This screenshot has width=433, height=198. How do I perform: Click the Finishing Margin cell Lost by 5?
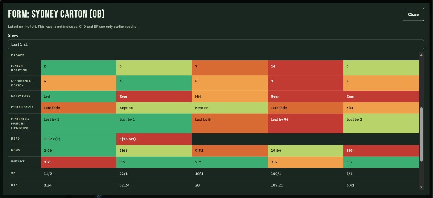[230, 124]
